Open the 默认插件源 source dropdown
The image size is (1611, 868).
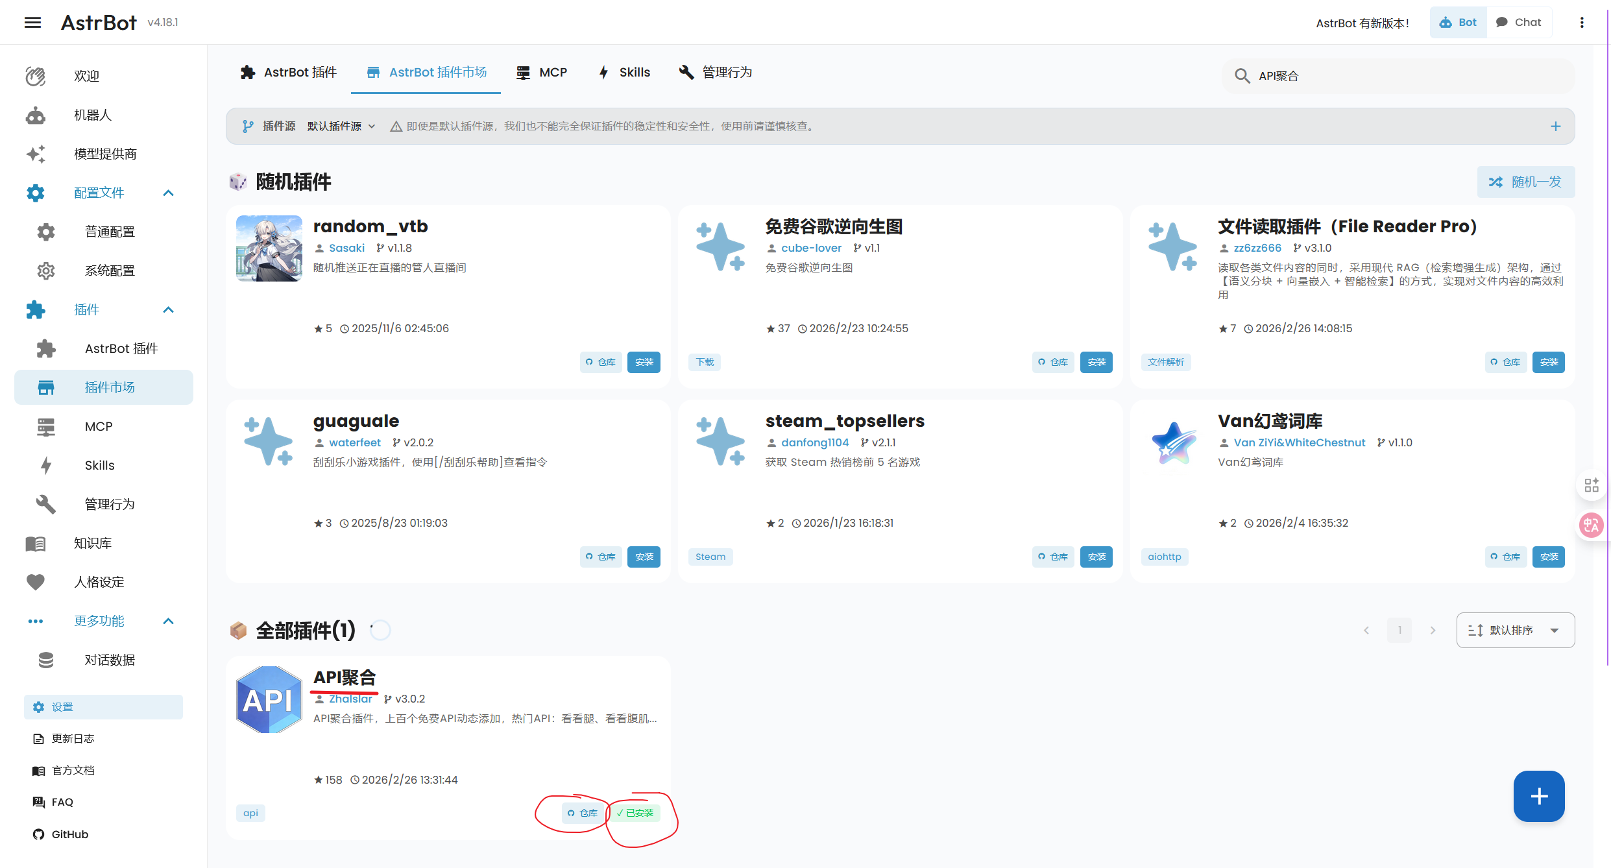tap(341, 127)
